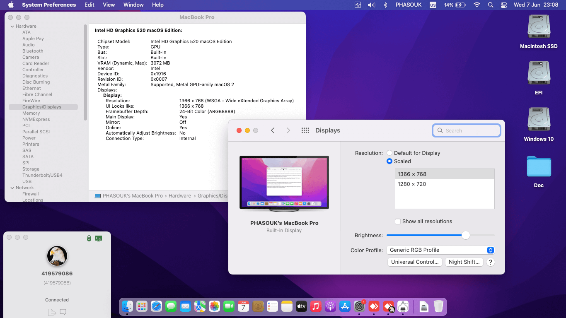566x318 pixels.
Task: Select Memory in System Information sidebar
Action: click(31, 113)
